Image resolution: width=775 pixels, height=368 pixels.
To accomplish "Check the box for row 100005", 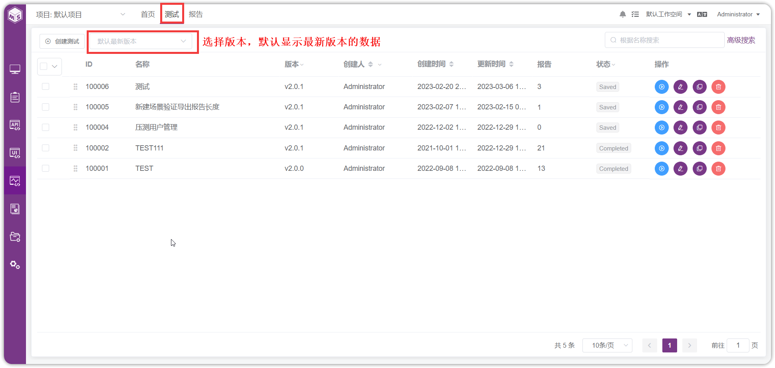I will (46, 107).
